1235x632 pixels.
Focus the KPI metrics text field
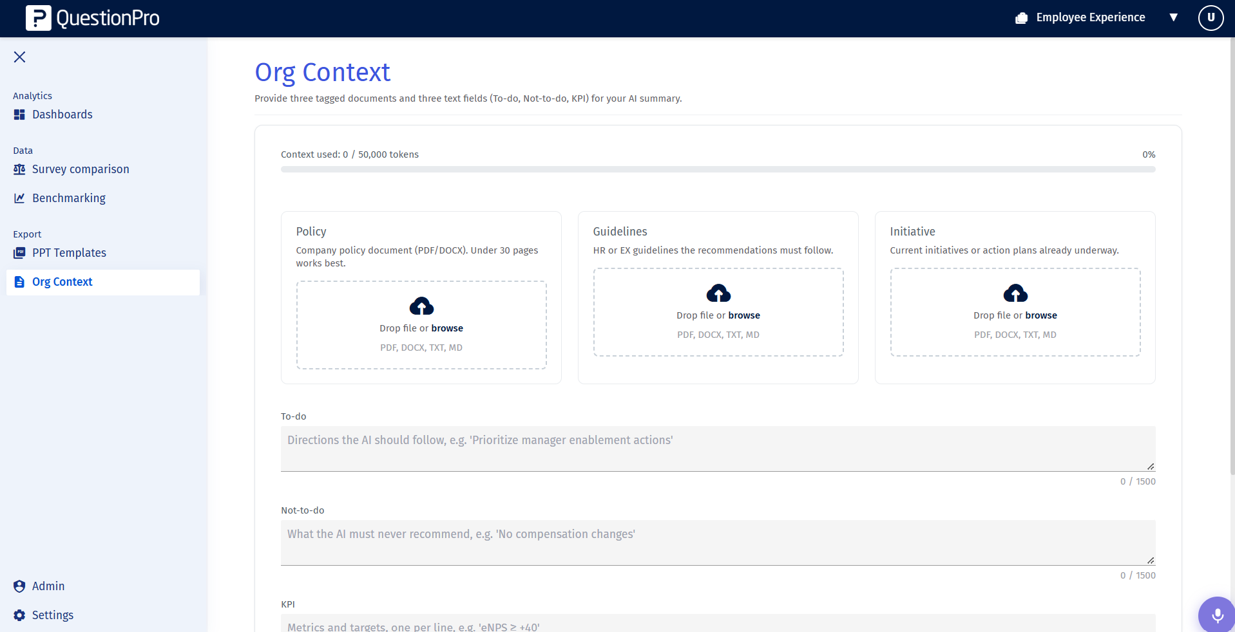(x=718, y=623)
